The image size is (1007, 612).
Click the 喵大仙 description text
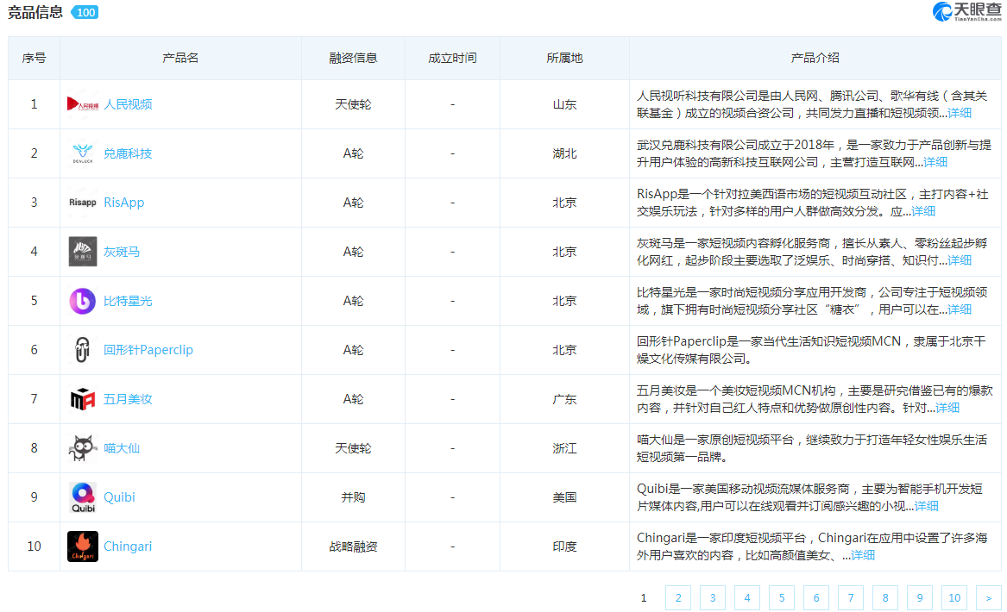pyautogui.click(x=811, y=448)
